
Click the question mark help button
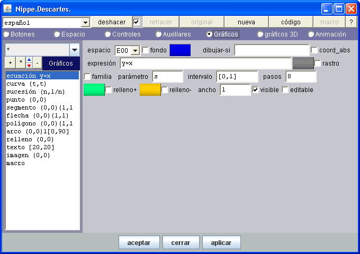point(351,22)
